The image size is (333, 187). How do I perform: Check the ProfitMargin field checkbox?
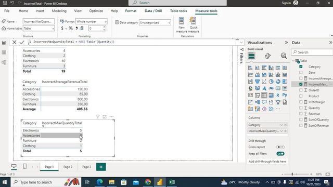click(301, 102)
